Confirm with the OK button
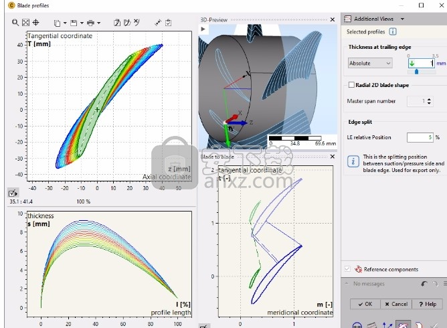447x328 pixels. [365, 304]
